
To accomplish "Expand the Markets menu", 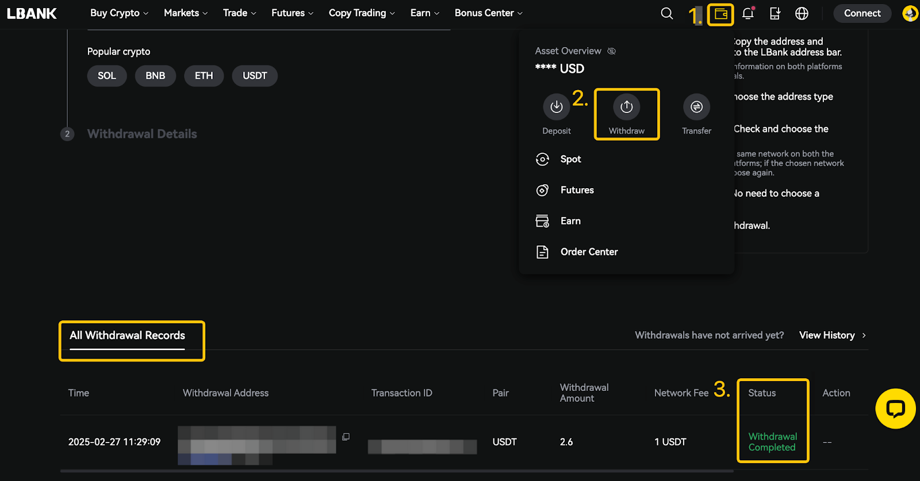I will (186, 13).
